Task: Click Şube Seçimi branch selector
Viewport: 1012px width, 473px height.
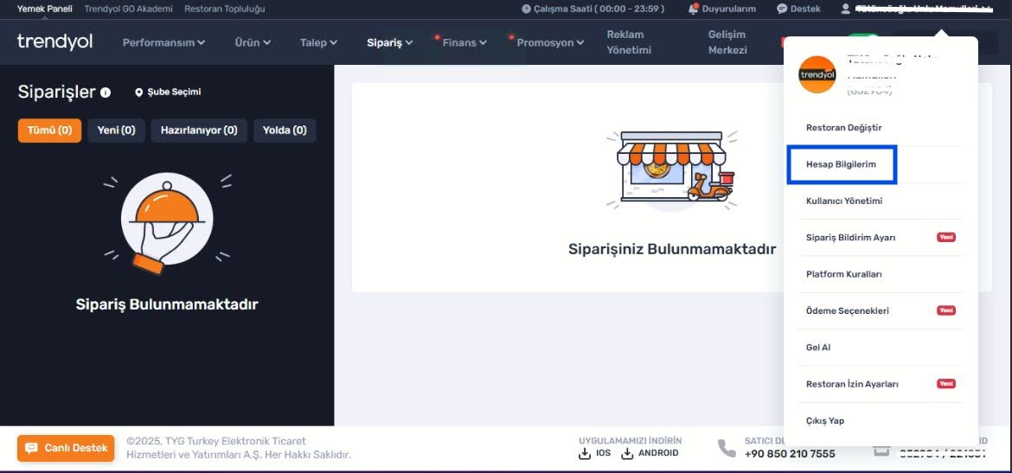Action: (x=168, y=93)
